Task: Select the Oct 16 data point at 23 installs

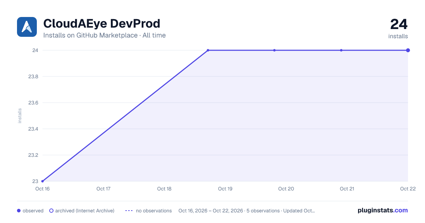Action: [42, 181]
